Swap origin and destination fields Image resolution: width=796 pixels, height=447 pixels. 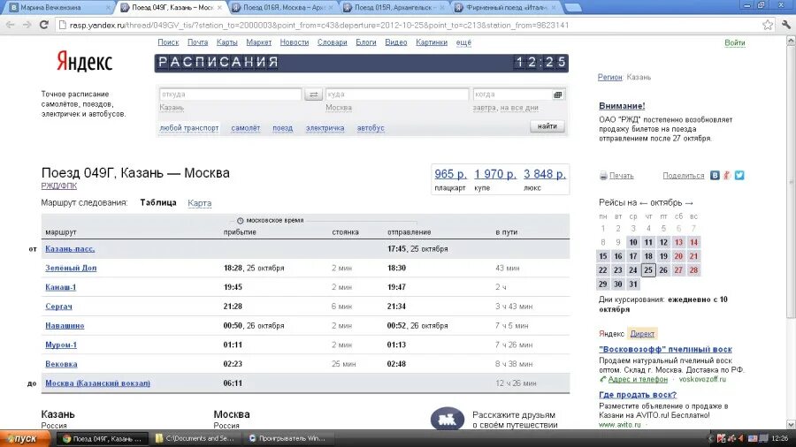click(313, 95)
